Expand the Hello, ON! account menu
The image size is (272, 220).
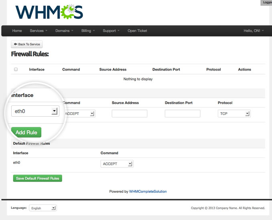(254, 31)
